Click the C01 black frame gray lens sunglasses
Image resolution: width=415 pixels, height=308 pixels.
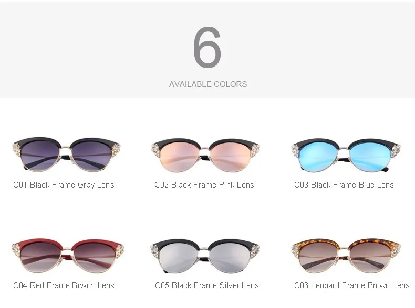(x=66, y=155)
